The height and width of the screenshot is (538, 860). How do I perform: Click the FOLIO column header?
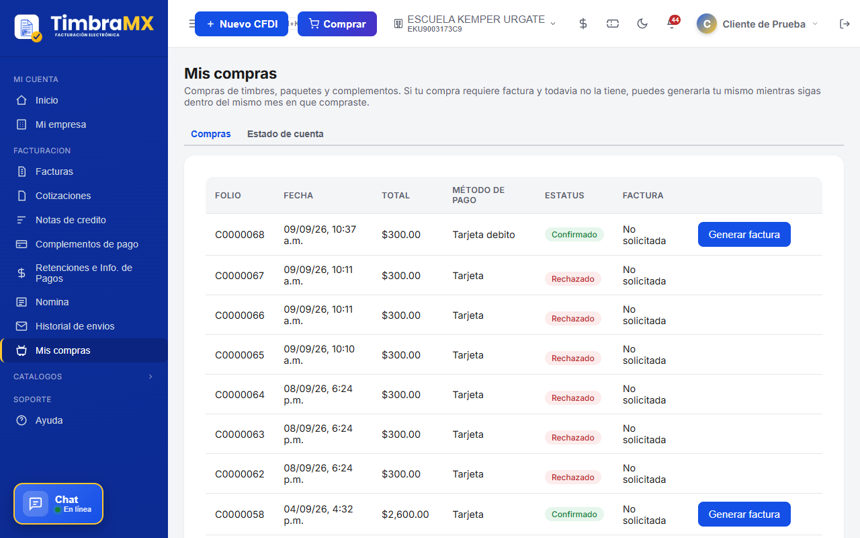(x=228, y=196)
